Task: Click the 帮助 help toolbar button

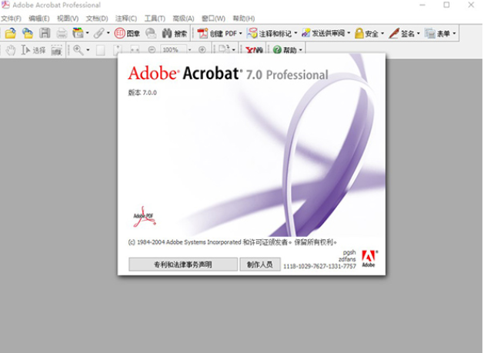Action: (286, 50)
